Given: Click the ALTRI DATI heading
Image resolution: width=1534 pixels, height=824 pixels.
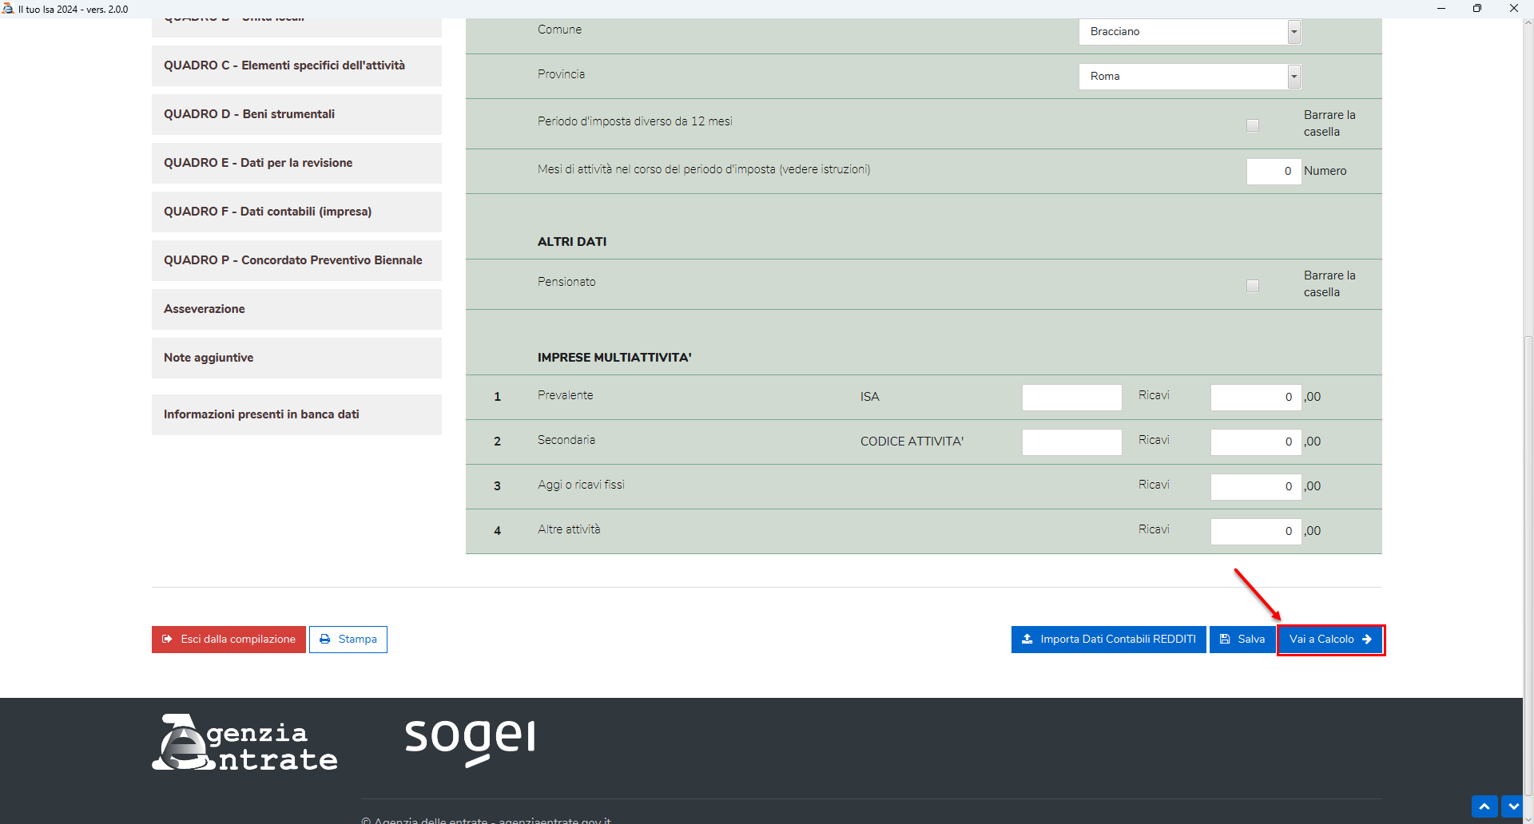Looking at the screenshot, I should coord(572,242).
